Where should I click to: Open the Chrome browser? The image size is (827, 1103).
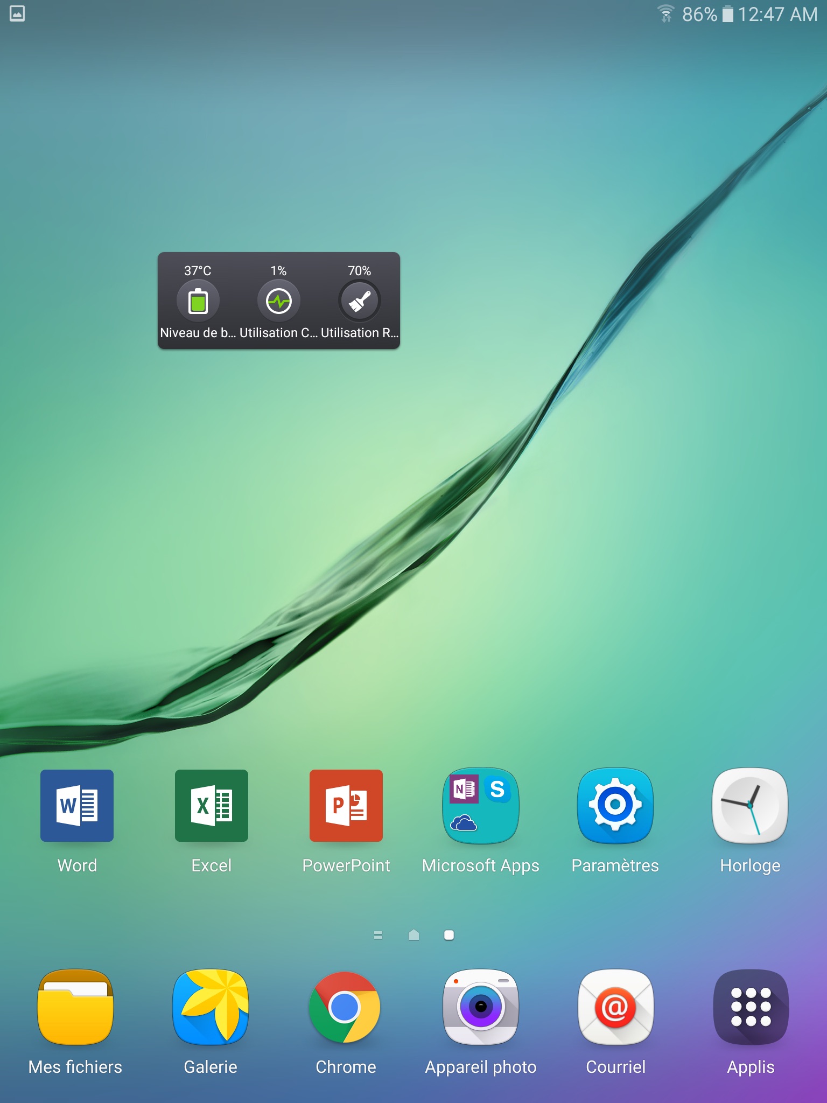345,1007
